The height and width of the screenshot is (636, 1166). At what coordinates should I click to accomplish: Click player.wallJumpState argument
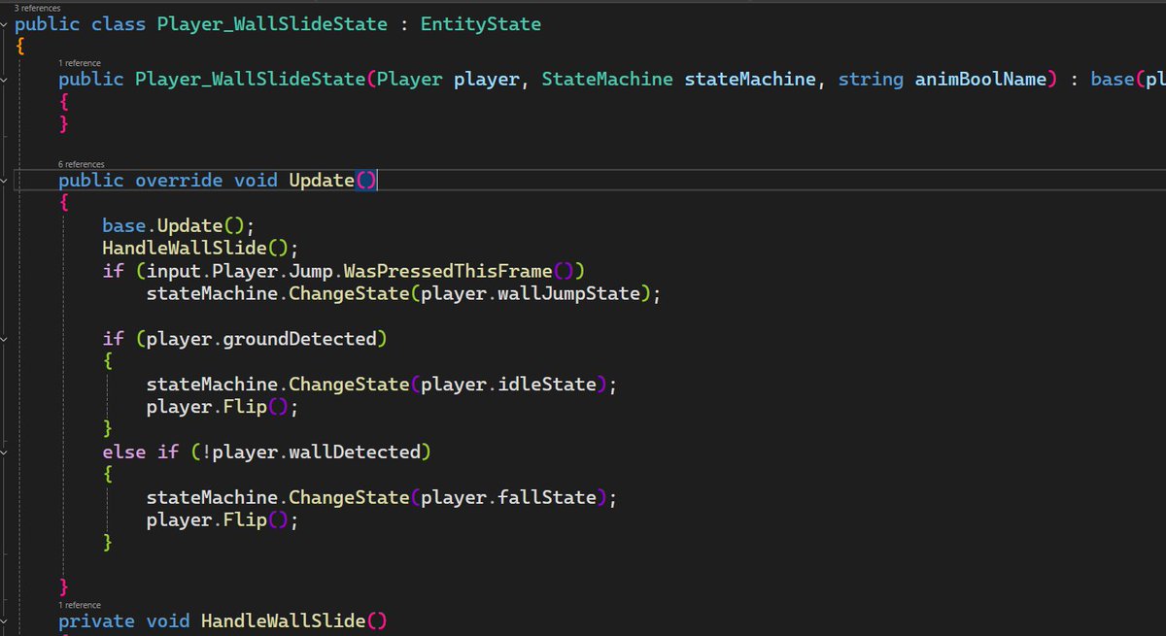click(532, 292)
